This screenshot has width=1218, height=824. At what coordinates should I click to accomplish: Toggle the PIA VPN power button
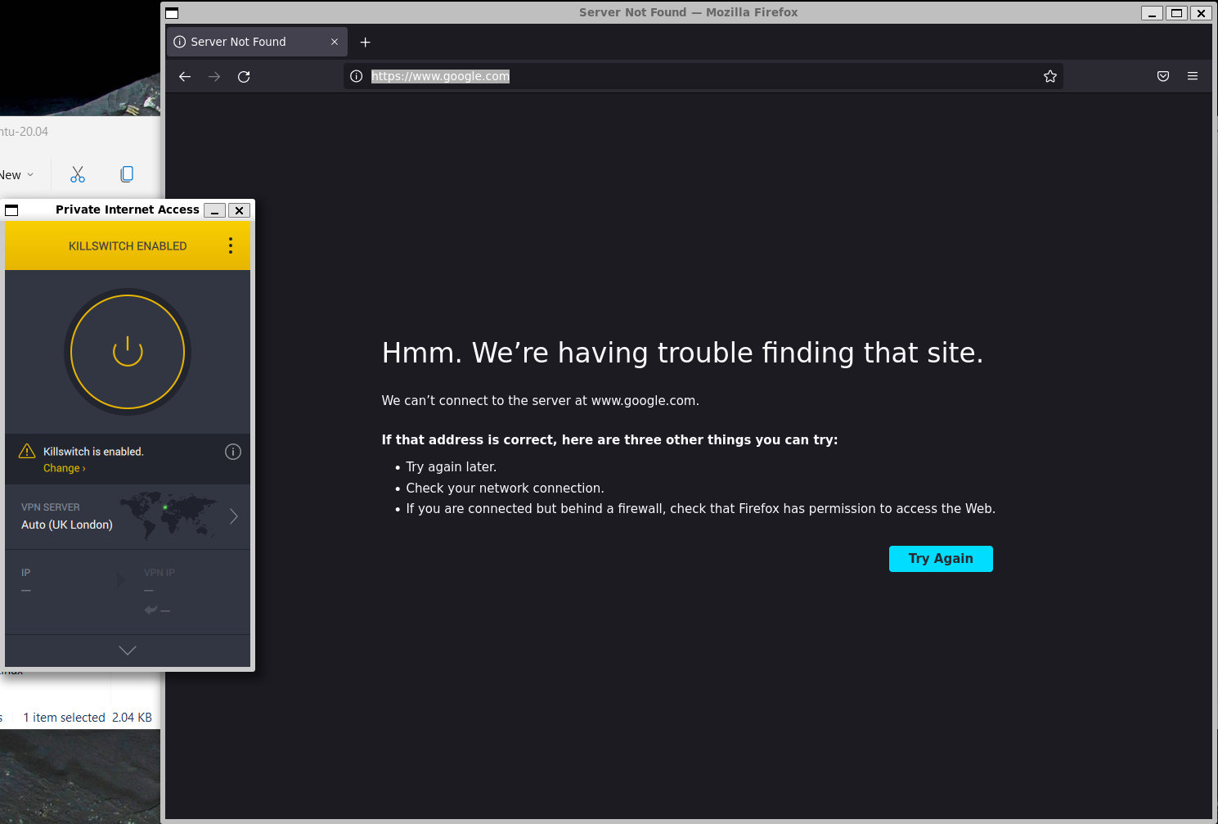(128, 352)
